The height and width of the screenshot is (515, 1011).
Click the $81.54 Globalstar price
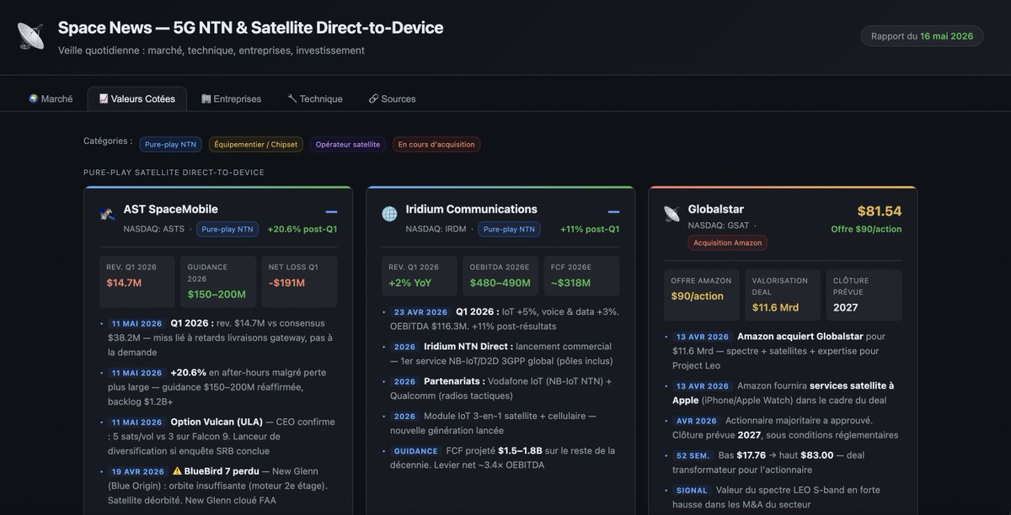tap(880, 211)
